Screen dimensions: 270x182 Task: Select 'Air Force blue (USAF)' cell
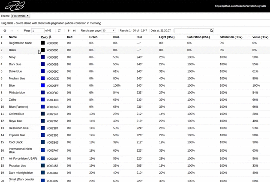23,159
